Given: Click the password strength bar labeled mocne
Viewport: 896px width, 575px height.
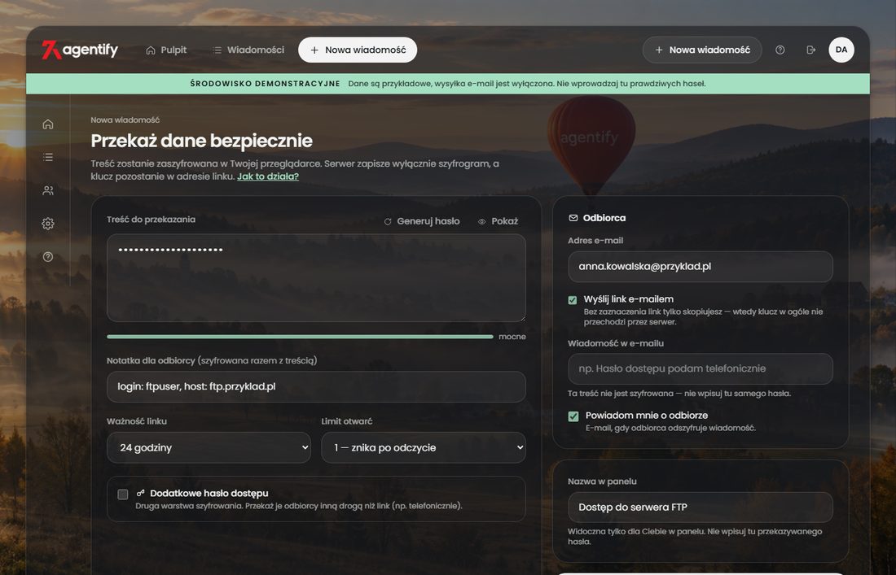Looking at the screenshot, I should coord(300,337).
